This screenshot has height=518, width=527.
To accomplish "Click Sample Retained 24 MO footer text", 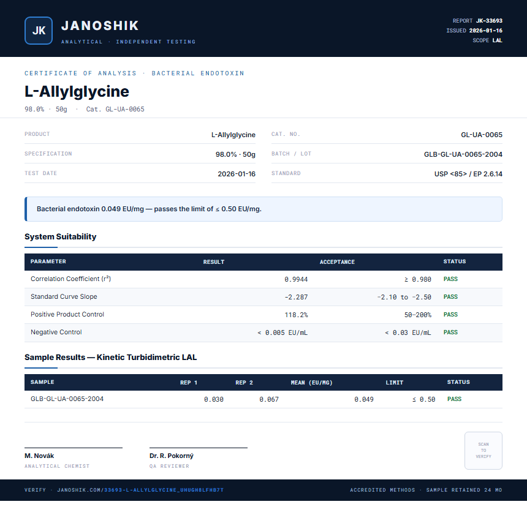I will tap(464, 490).
